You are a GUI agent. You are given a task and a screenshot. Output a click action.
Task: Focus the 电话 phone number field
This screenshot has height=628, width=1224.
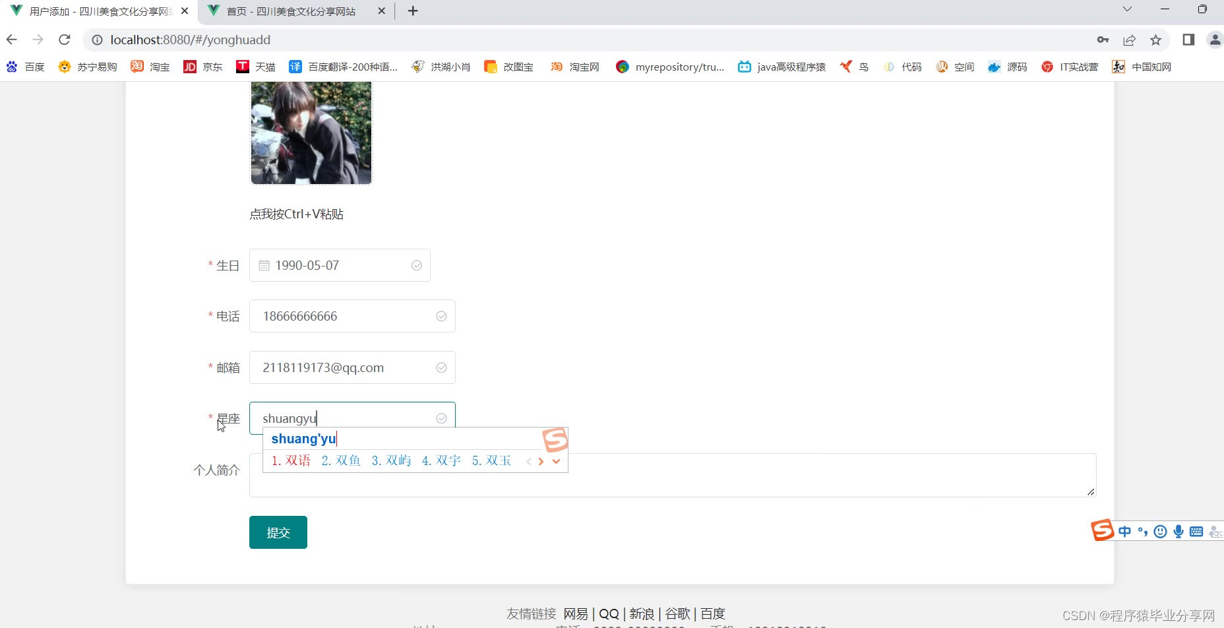coord(352,317)
